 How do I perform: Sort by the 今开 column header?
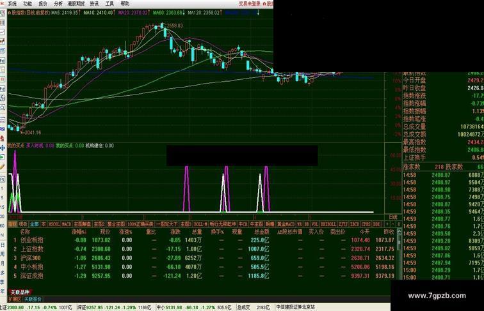(x=364, y=232)
